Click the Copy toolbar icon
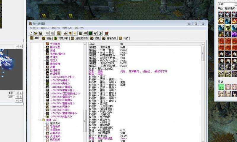Image resolution: width=237 pixels, height=142 pixels. pos(47,33)
